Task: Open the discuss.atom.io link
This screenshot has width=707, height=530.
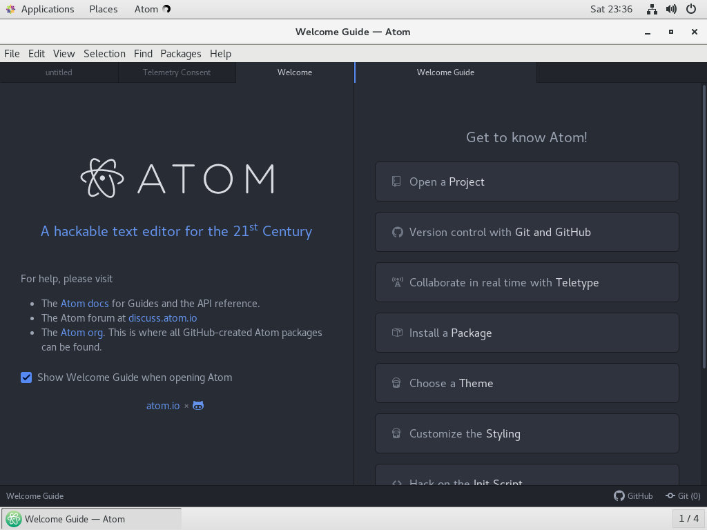Action: (x=163, y=317)
